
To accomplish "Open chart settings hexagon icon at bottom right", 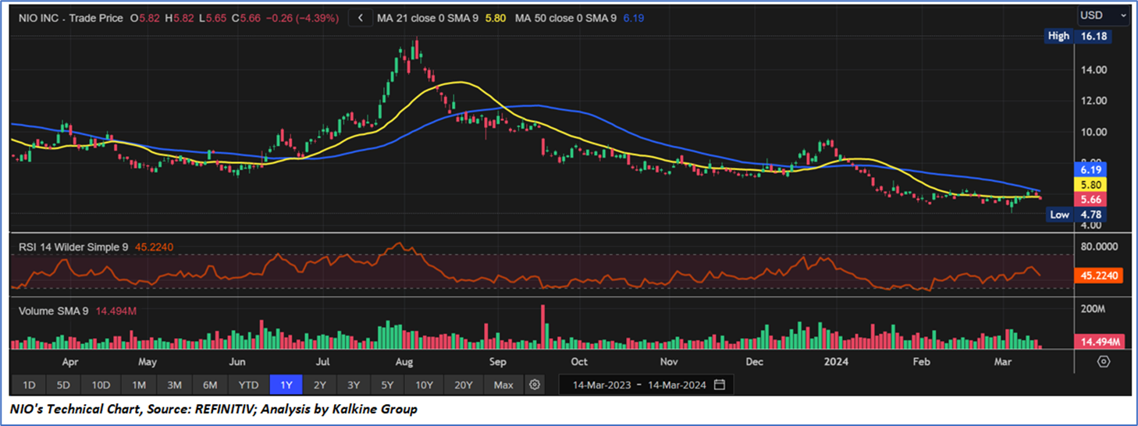I will click(x=1103, y=361).
